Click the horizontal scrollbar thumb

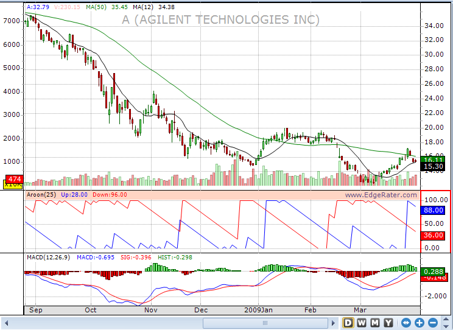pos(265,323)
